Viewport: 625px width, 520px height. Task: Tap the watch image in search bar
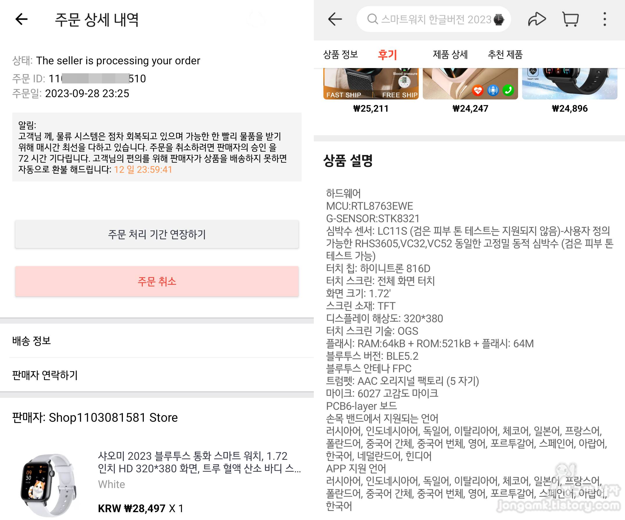click(x=499, y=19)
